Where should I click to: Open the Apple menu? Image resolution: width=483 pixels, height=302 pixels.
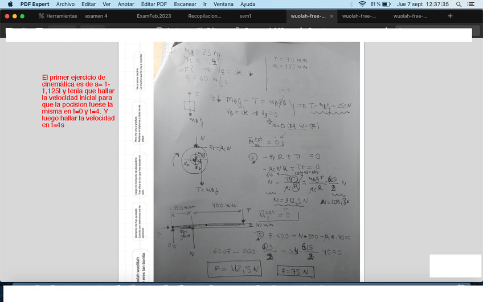tap(10, 4)
